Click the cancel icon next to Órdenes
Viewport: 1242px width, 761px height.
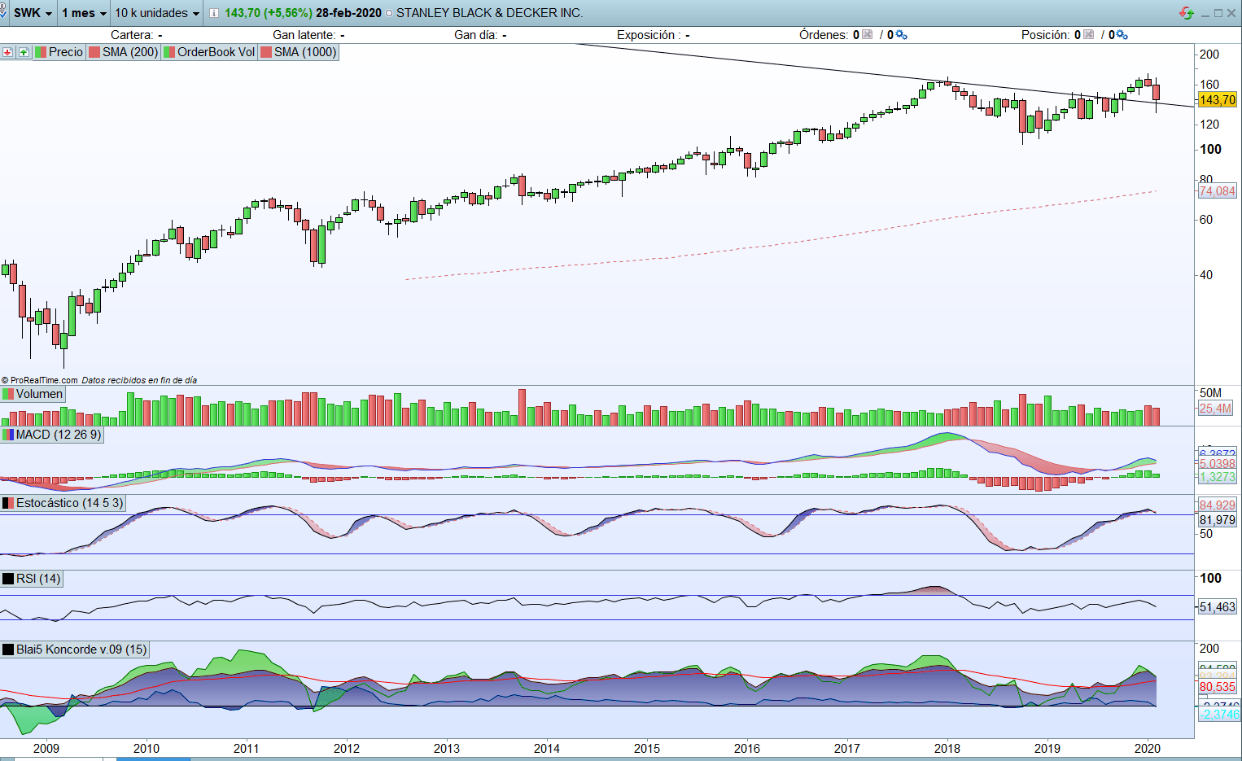(x=868, y=34)
